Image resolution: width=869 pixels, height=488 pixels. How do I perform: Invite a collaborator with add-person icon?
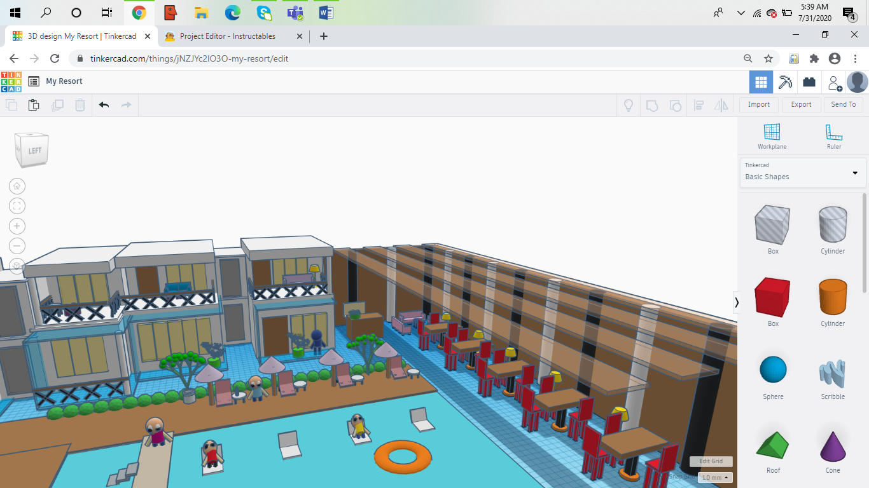[834, 83]
